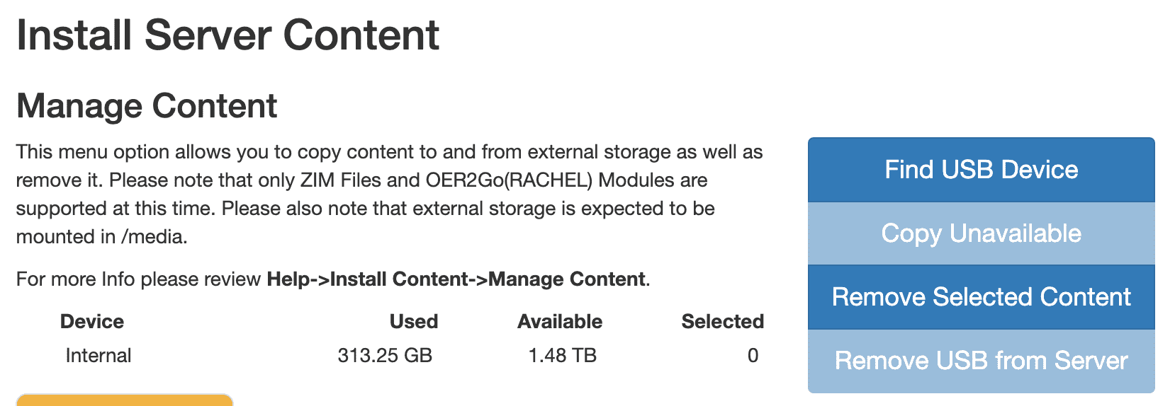Click the Manage Content subheading

(x=147, y=106)
